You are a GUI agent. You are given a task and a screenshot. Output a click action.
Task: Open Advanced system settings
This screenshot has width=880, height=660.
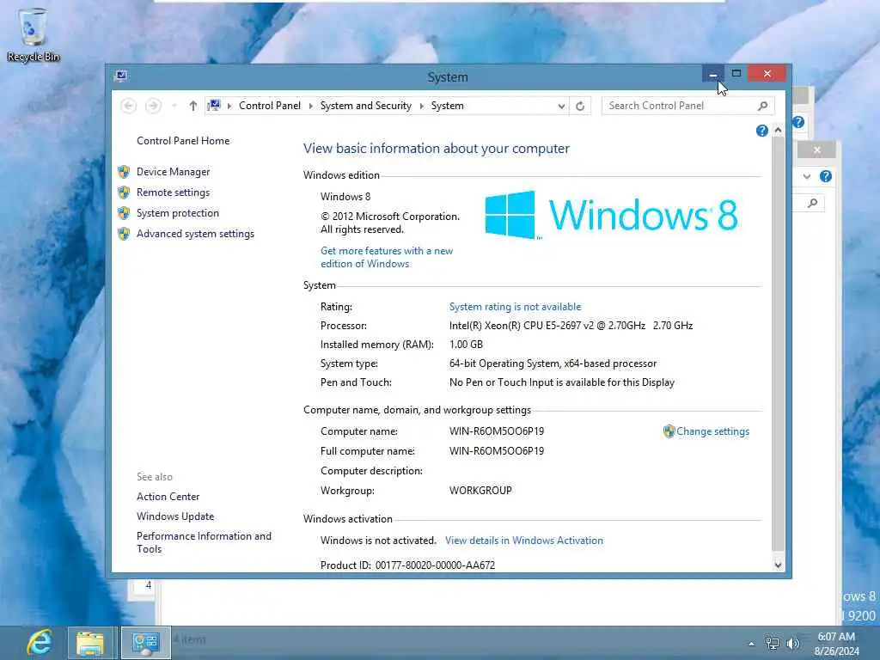195,234
